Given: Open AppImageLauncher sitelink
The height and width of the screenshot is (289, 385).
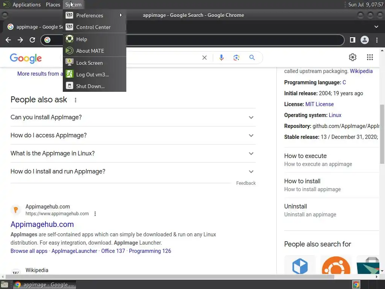Looking at the screenshot, I should pos(74,251).
